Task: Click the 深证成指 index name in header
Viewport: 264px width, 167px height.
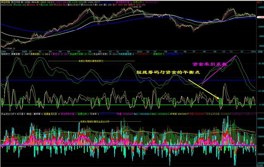Action: click(5, 2)
